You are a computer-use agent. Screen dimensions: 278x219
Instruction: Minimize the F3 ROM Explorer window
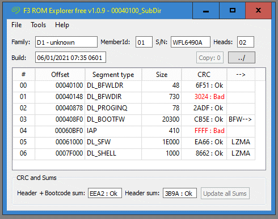(x=206, y=11)
